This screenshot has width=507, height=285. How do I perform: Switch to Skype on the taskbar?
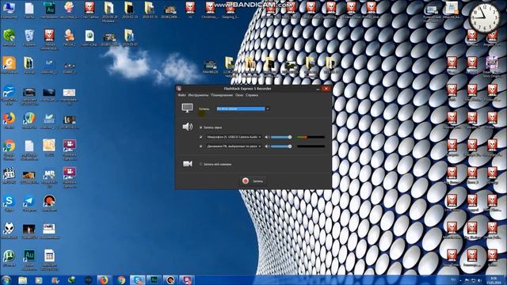(x=137, y=280)
